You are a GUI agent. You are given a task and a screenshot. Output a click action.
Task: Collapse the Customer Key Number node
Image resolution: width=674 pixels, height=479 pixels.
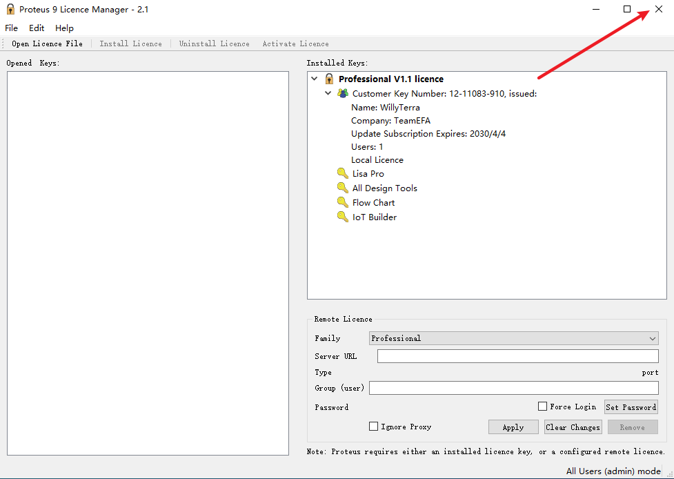[329, 93]
